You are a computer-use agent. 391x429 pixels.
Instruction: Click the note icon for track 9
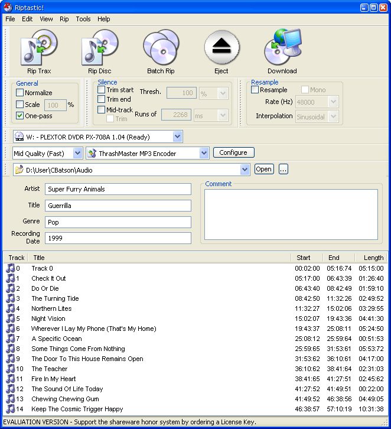pos(11,359)
